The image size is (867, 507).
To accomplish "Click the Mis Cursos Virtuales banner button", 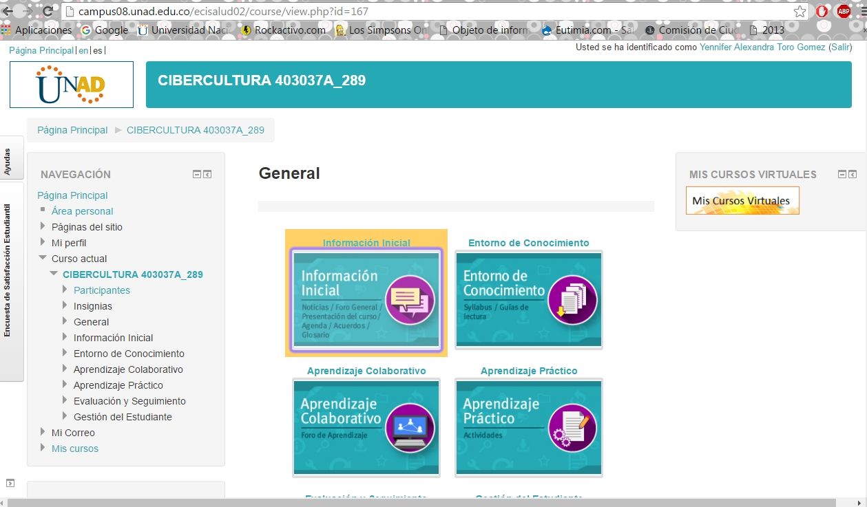I will click(x=742, y=201).
